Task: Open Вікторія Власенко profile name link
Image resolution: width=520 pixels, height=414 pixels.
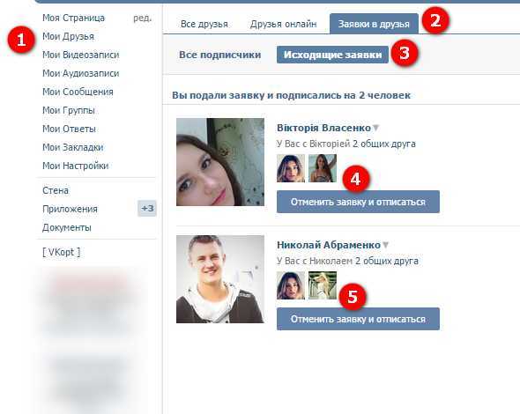Action: pyautogui.click(x=323, y=128)
